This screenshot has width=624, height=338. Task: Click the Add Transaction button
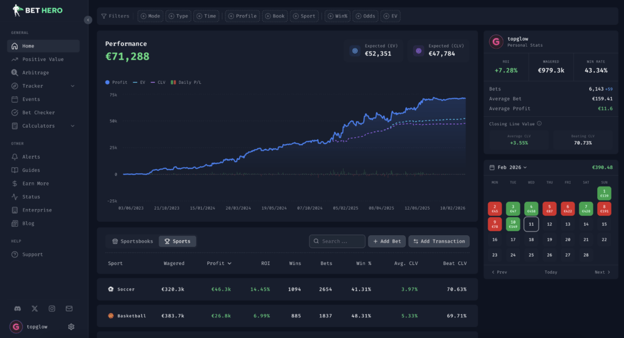click(439, 241)
